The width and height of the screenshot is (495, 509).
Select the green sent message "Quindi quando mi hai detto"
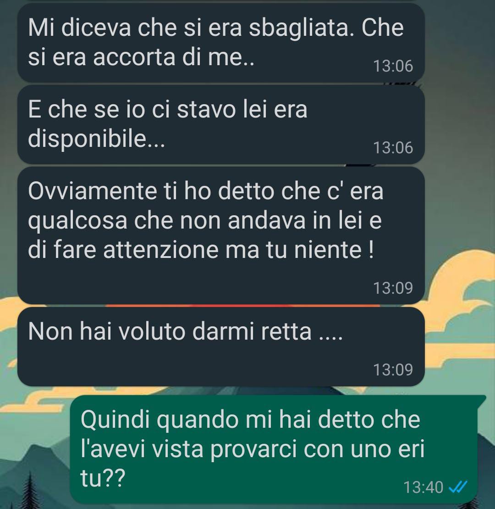tap(274, 449)
